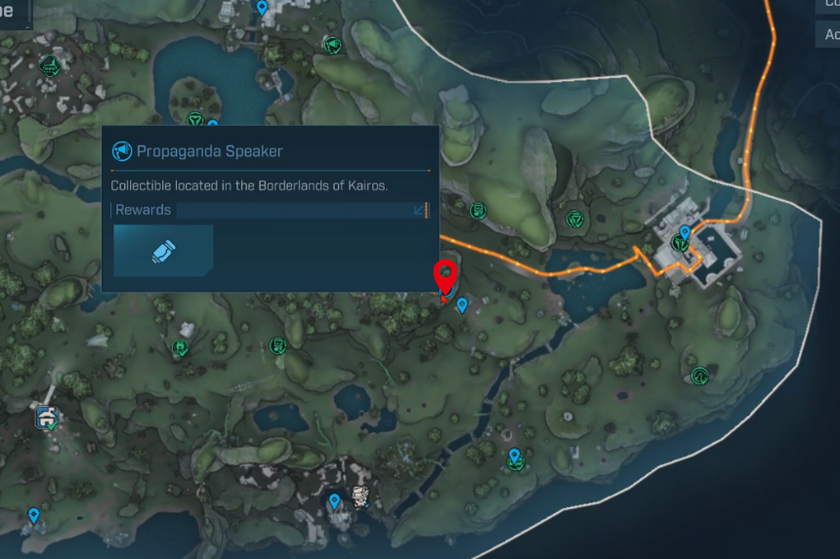
Task: Click the safehouse icon with green checkmark
Action: [48, 418]
